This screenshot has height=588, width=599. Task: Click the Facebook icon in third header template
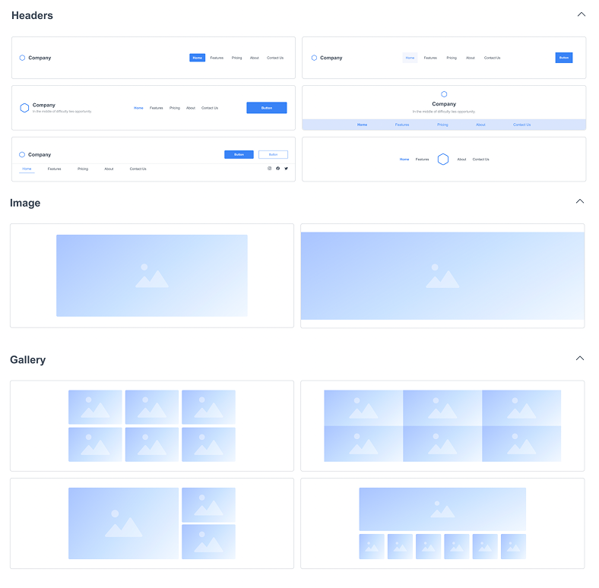click(277, 169)
